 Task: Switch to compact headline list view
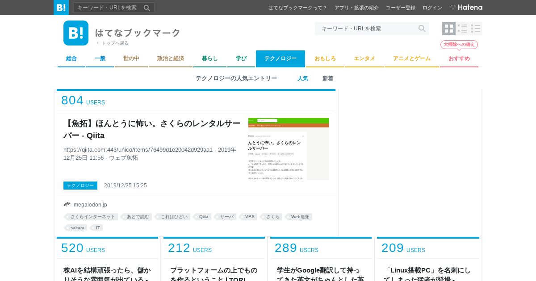476,29
